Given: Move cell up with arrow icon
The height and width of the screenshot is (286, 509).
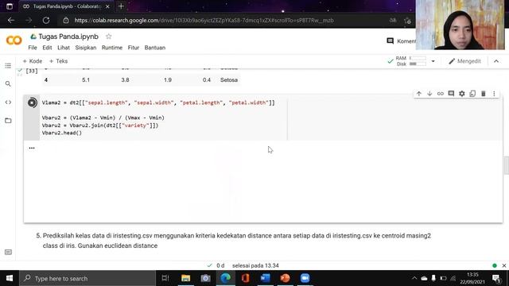Looking at the screenshot, I should pyautogui.click(x=419, y=94).
